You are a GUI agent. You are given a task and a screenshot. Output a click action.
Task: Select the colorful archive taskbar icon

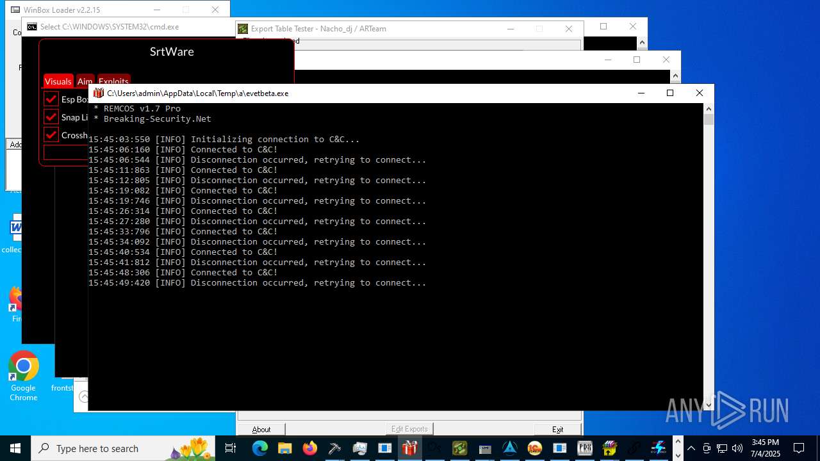point(609,448)
